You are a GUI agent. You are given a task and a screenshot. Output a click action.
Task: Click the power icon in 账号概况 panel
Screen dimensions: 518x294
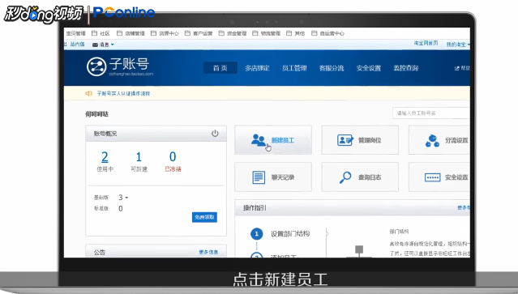pyautogui.click(x=215, y=134)
